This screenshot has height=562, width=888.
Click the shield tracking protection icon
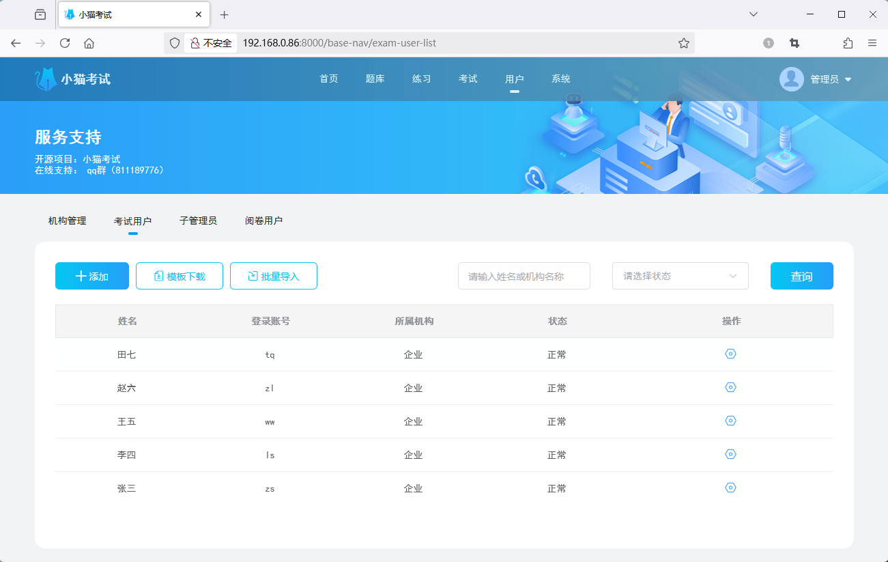pyautogui.click(x=175, y=42)
